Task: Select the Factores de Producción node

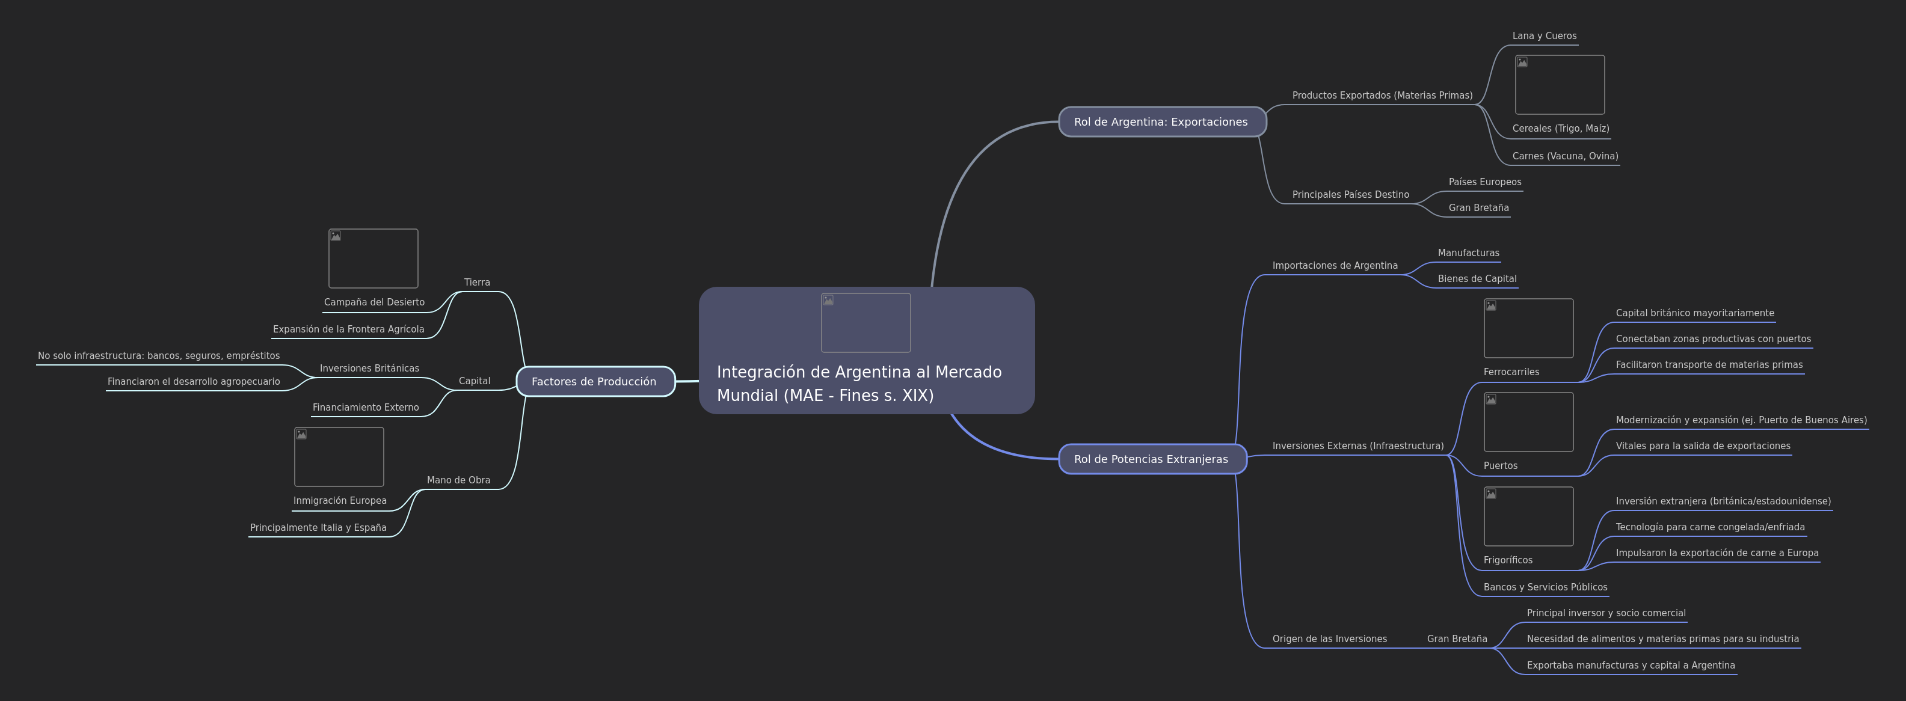Action: pyautogui.click(x=595, y=382)
